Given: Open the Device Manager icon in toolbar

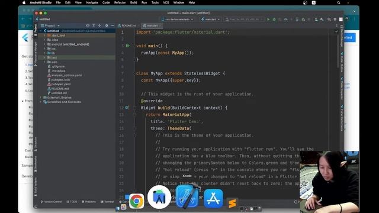Looking at the screenshot, I should (x=316, y=20).
